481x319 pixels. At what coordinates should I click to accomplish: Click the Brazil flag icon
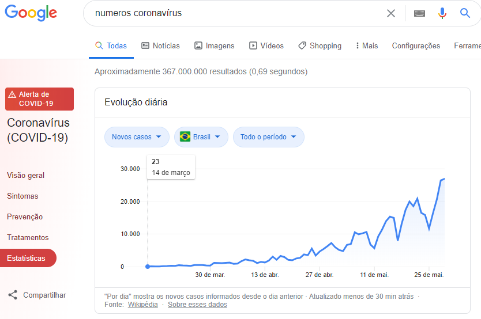coord(185,137)
